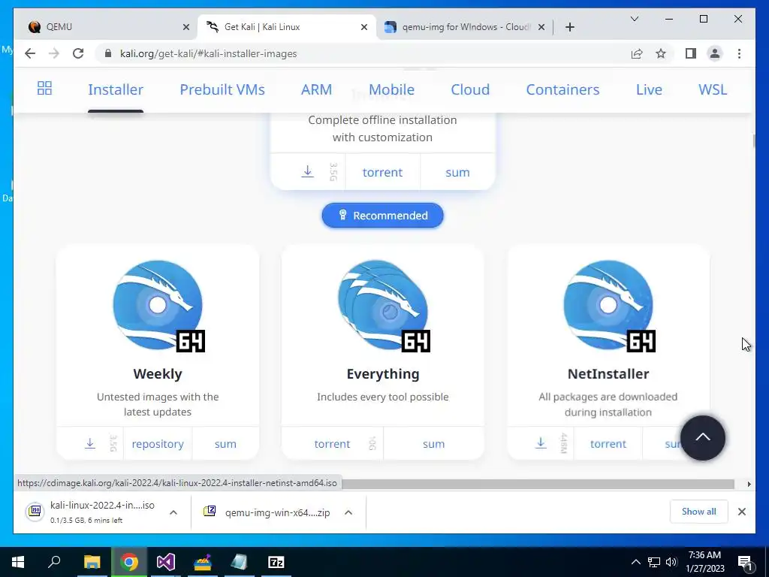Click the Weekly image download arrow icon
Viewport: 769px width, 577px height.
click(90, 443)
